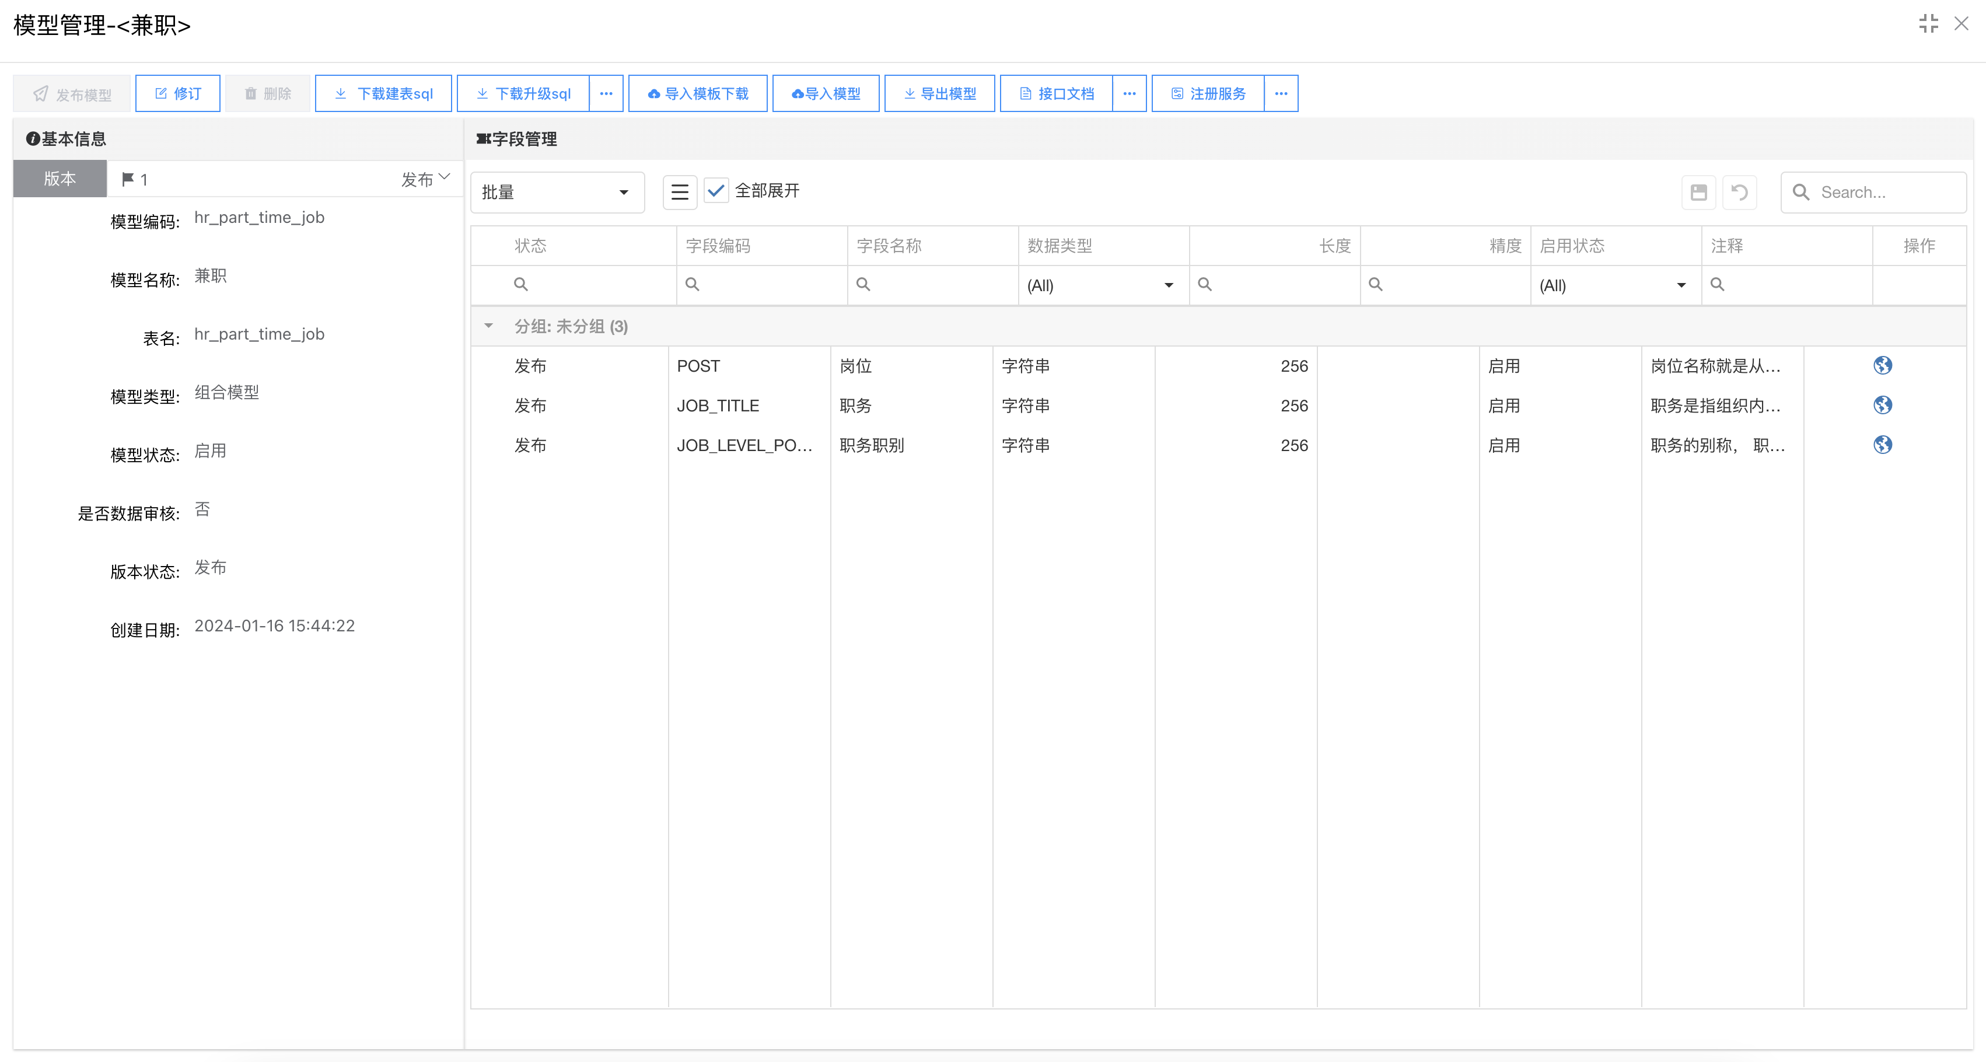Click the 下载升级sql button
Screen dimensions: 1986x1062
pyautogui.click(x=523, y=93)
